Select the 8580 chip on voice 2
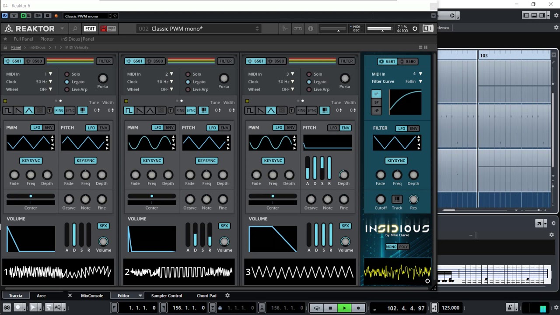This screenshot has width=560, height=315. coord(156,61)
